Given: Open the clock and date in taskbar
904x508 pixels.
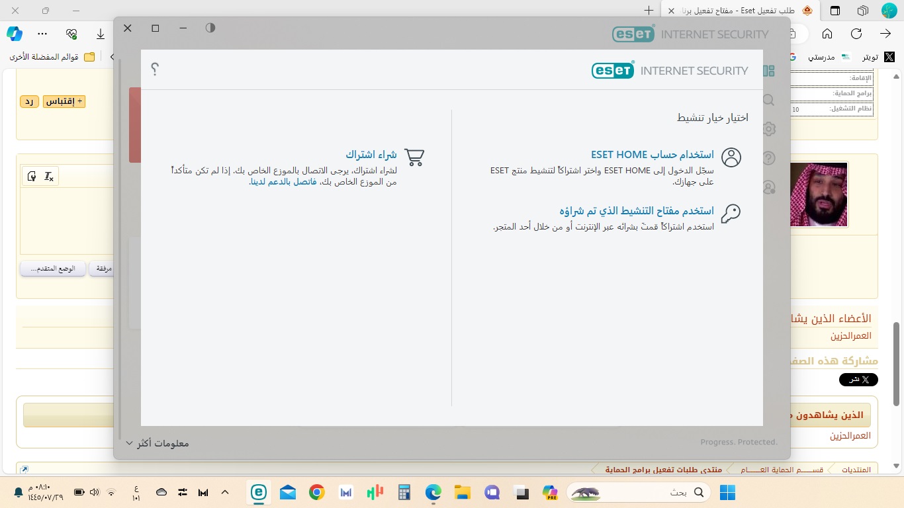Looking at the screenshot, I should pyautogui.click(x=46, y=492).
